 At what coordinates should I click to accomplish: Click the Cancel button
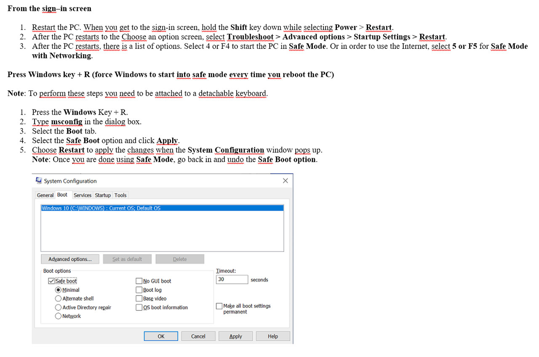(x=198, y=336)
